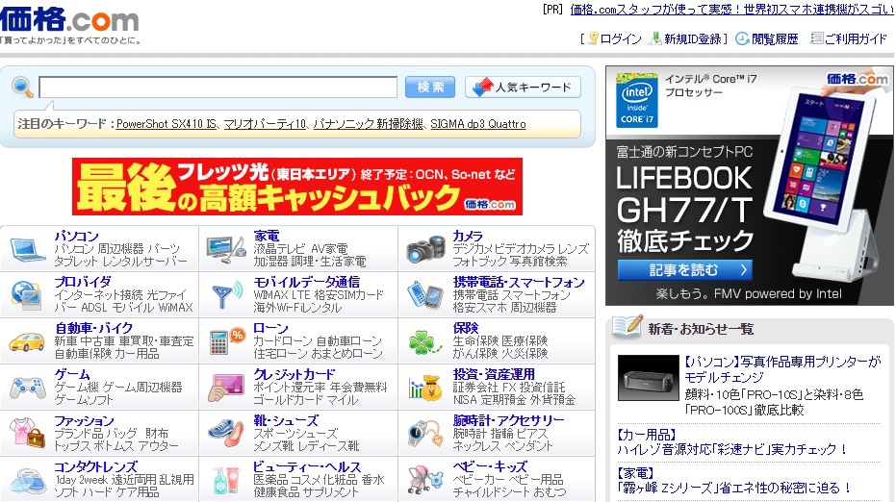Open the credit card icon for クレジットカード

(226, 388)
